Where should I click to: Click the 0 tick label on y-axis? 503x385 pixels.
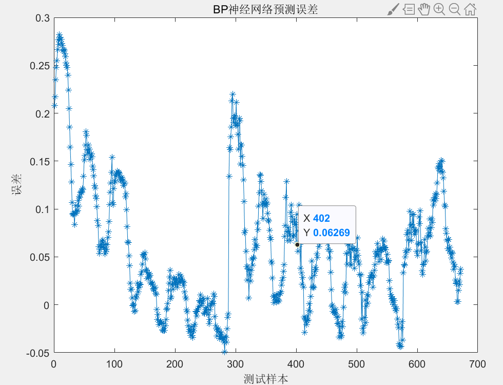click(x=47, y=305)
